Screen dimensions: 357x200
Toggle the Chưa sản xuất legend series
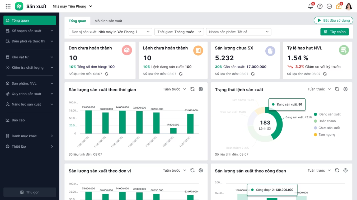point(329,128)
